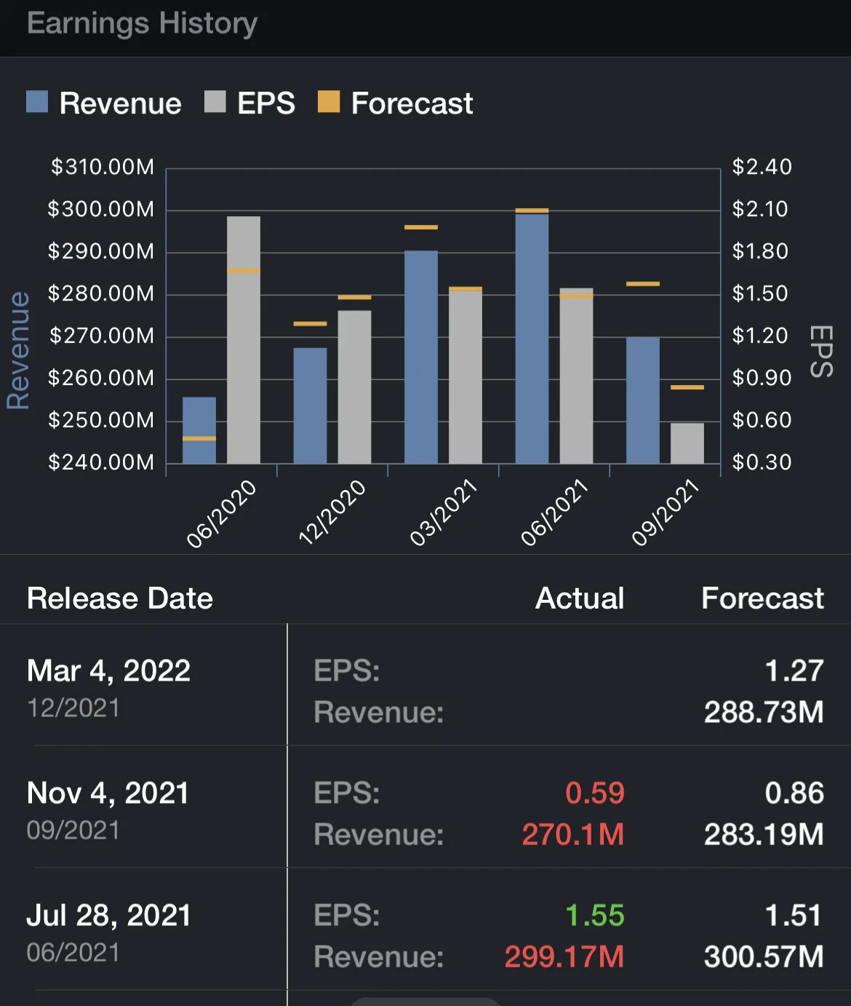
Task: Select the gray EPS bar for 06/2020
Action: pyautogui.click(x=244, y=340)
